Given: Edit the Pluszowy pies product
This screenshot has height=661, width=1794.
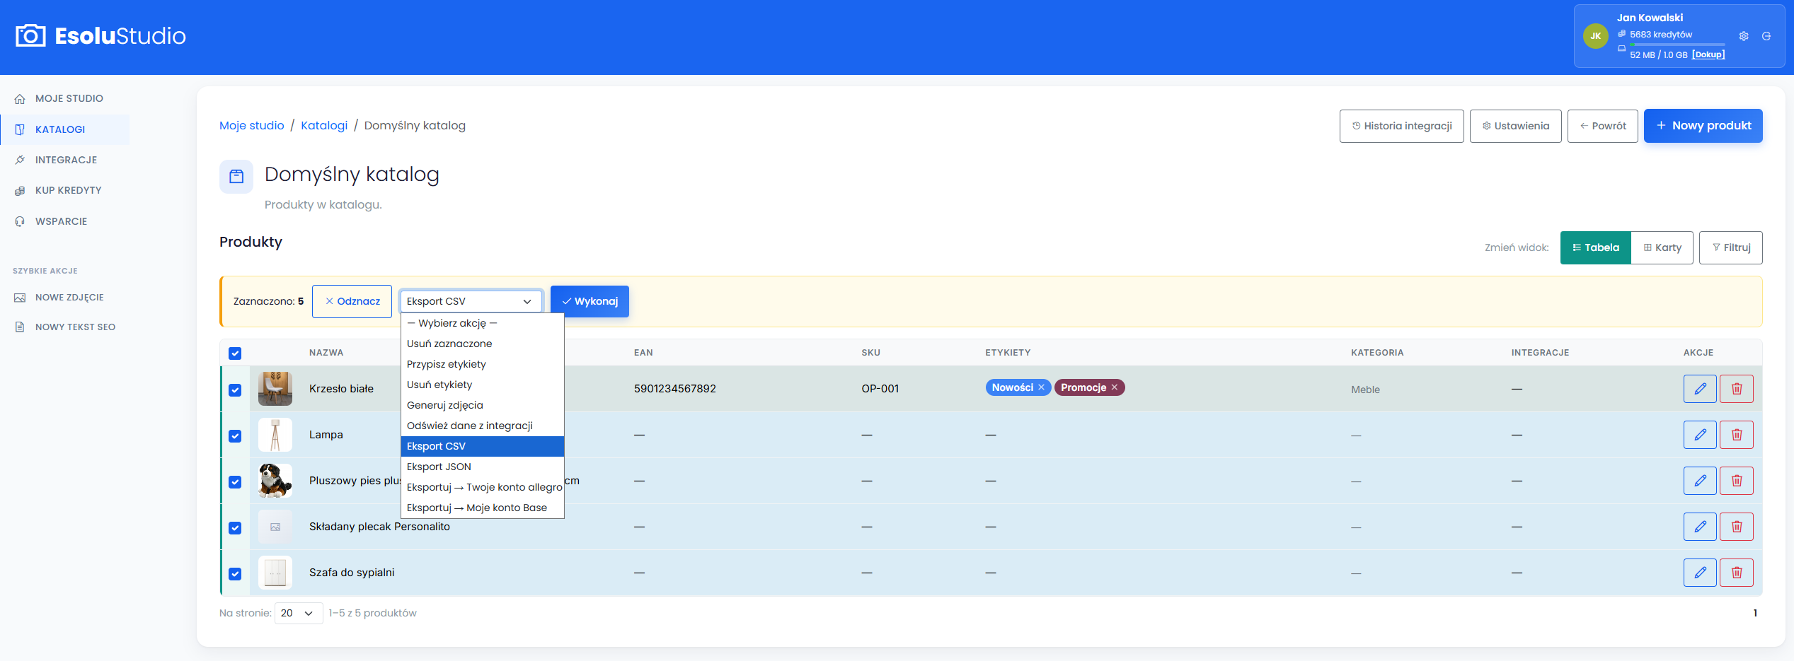Looking at the screenshot, I should tap(1700, 481).
